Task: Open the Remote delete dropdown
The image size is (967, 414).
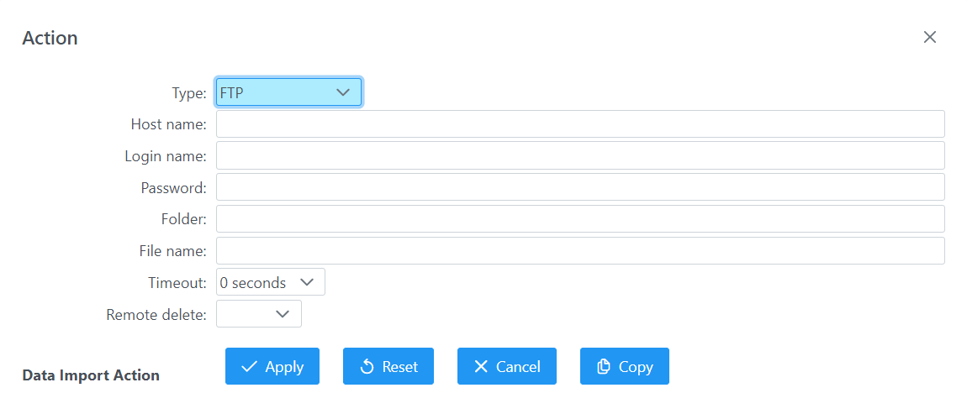Action: click(259, 314)
